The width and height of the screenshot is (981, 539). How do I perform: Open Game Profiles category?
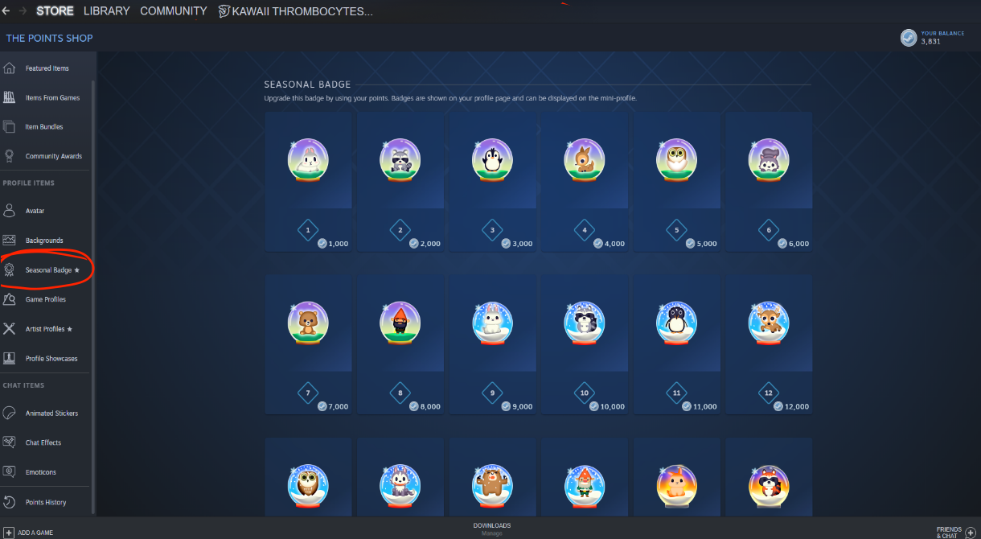(46, 299)
